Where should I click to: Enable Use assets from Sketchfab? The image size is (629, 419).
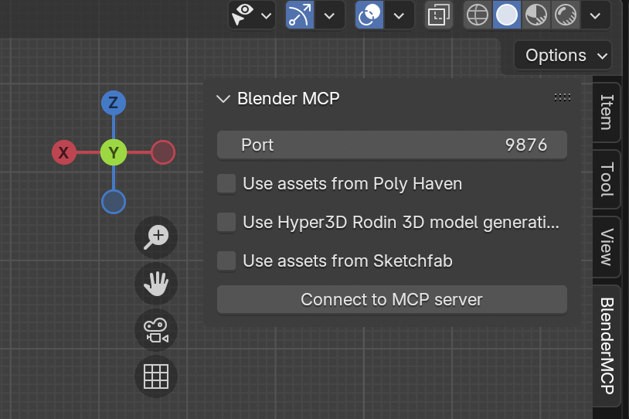226,261
